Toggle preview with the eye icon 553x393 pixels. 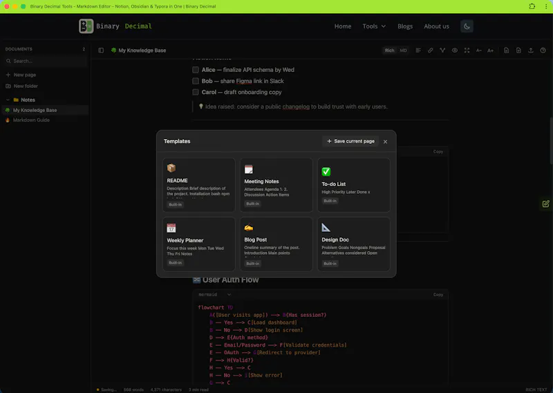click(x=455, y=51)
